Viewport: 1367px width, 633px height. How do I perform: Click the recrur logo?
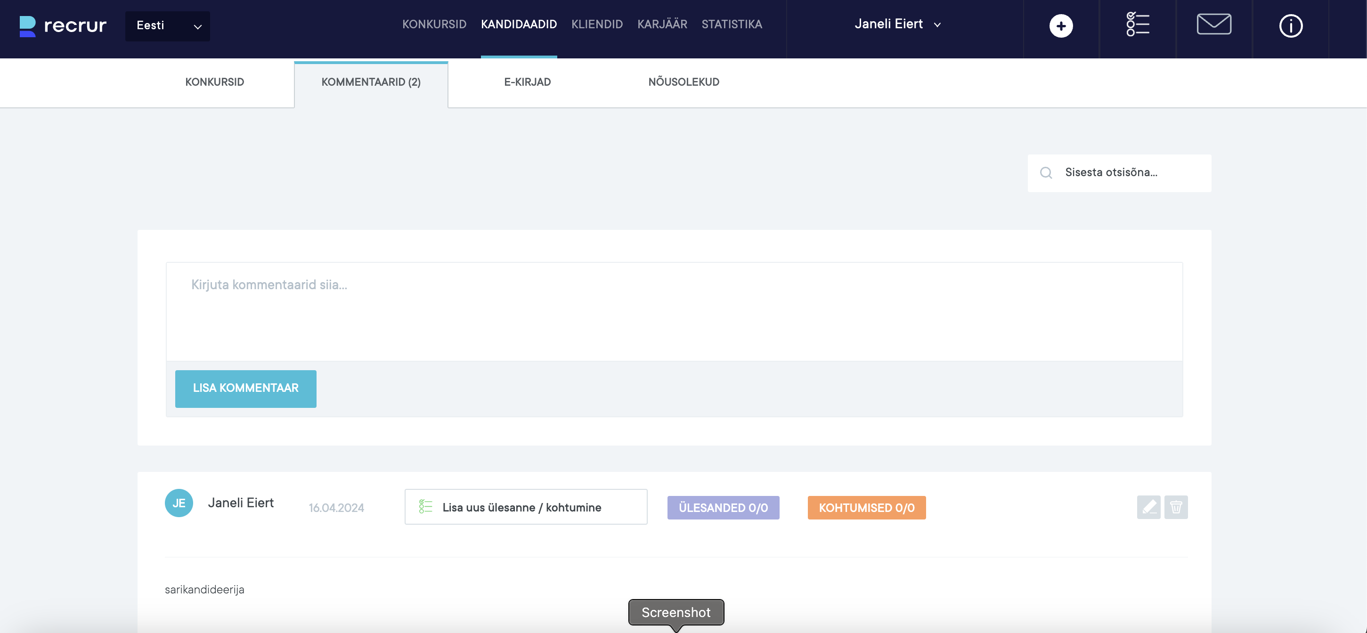pos(63,25)
